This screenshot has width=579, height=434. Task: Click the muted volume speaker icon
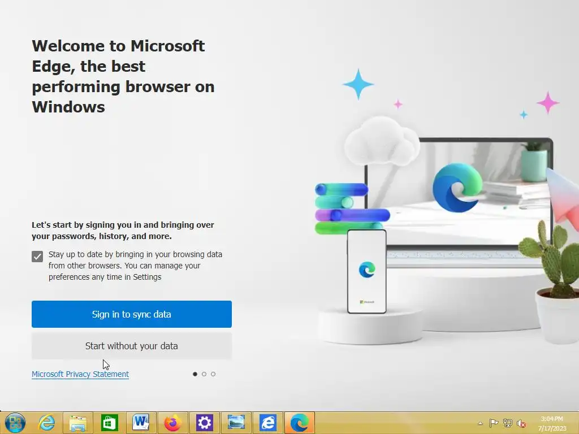pyautogui.click(x=521, y=423)
